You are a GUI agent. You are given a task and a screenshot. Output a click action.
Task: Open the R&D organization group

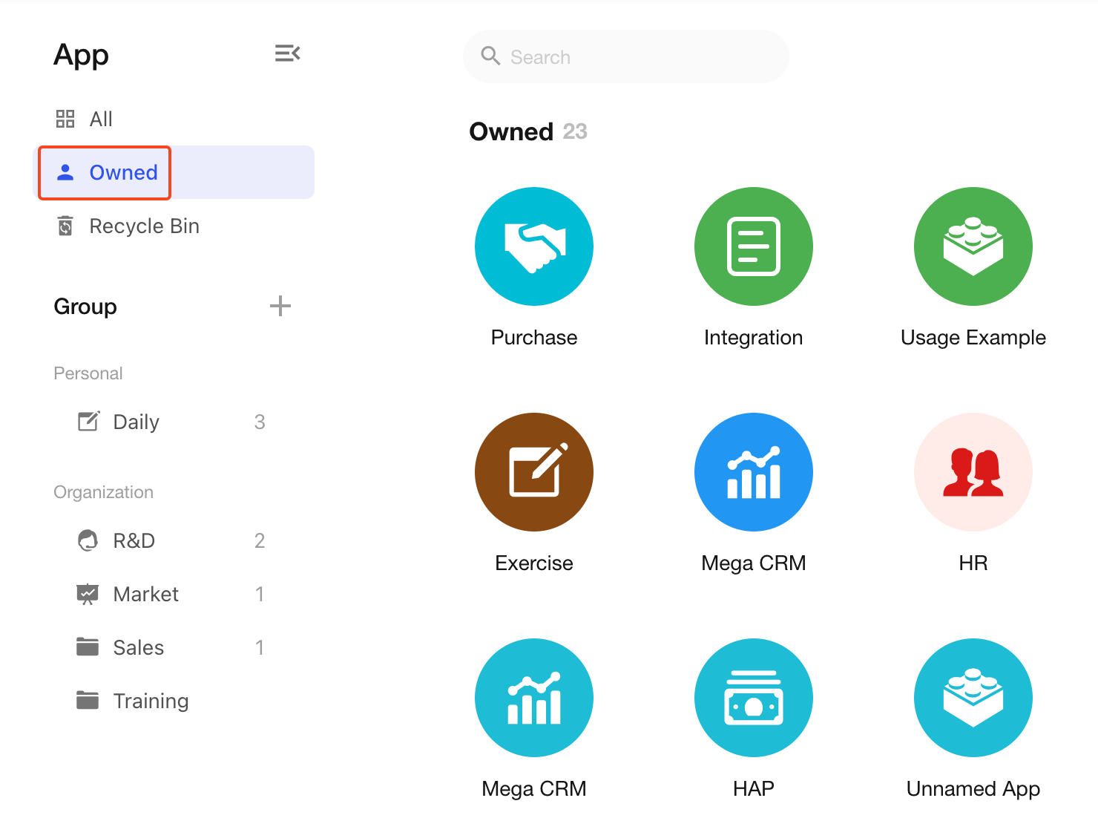coord(134,540)
